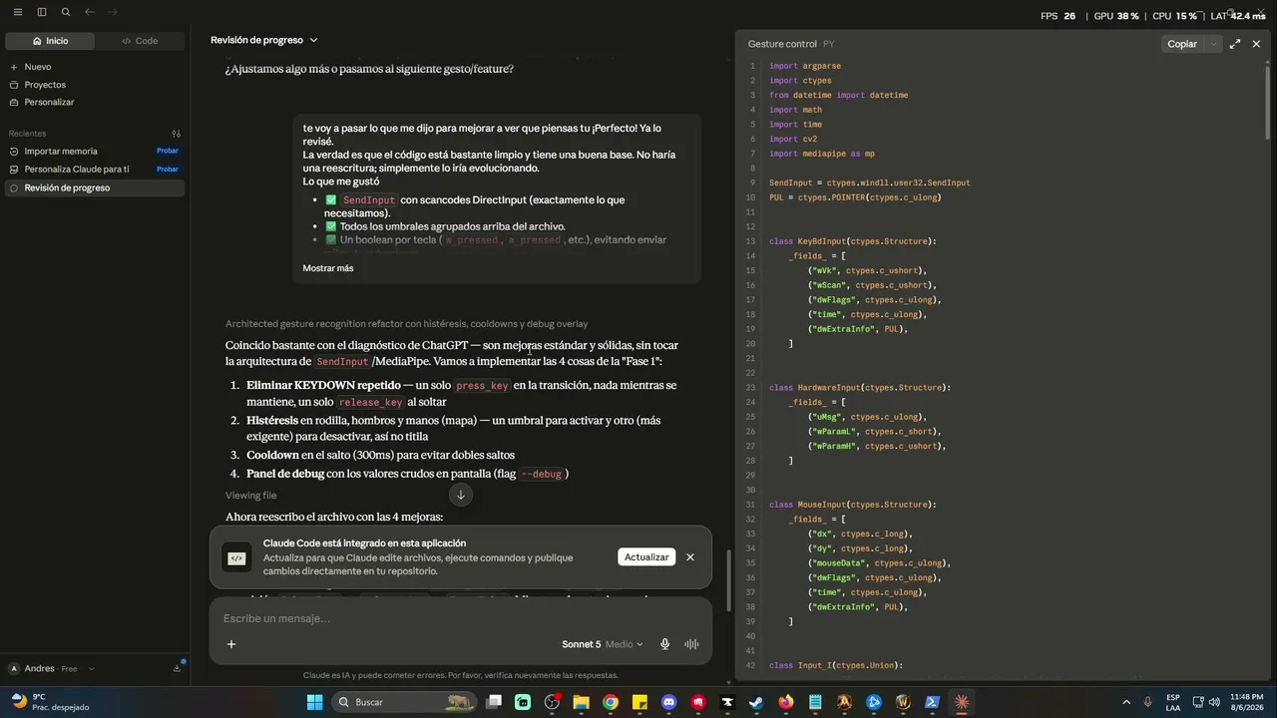The image size is (1277, 718).
Task: Focus the Escribe un mensaje input field
Action: tap(461, 618)
